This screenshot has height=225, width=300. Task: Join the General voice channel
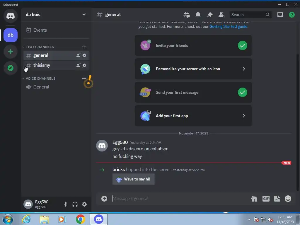(56, 87)
